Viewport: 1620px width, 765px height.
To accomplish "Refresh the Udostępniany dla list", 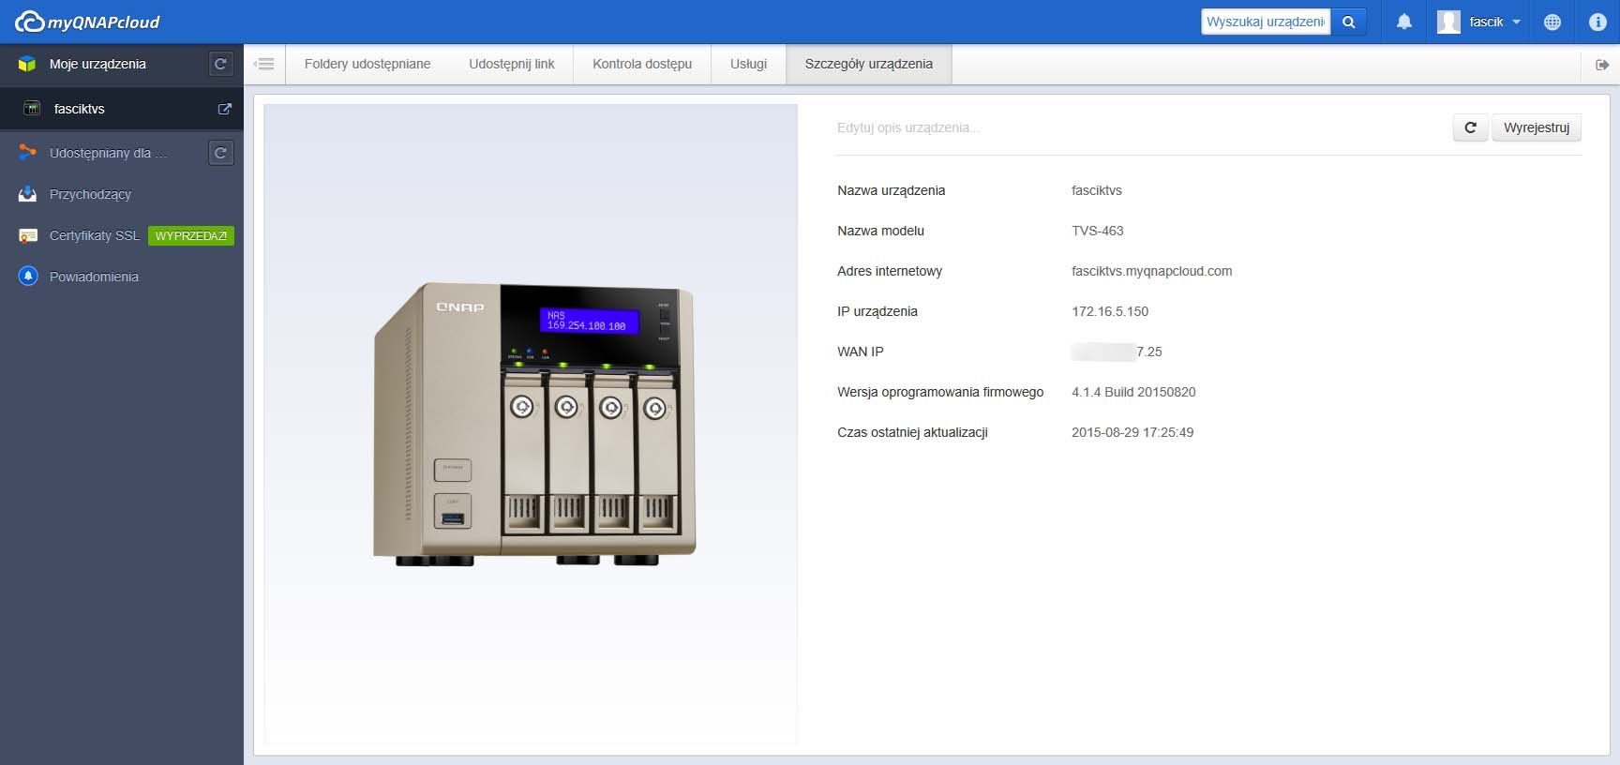I will [x=220, y=153].
